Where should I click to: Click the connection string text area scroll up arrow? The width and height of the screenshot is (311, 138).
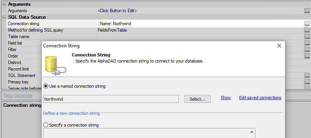(x=252, y=132)
